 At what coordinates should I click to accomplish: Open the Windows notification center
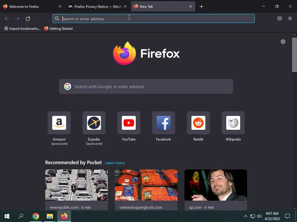[x=287, y=216]
